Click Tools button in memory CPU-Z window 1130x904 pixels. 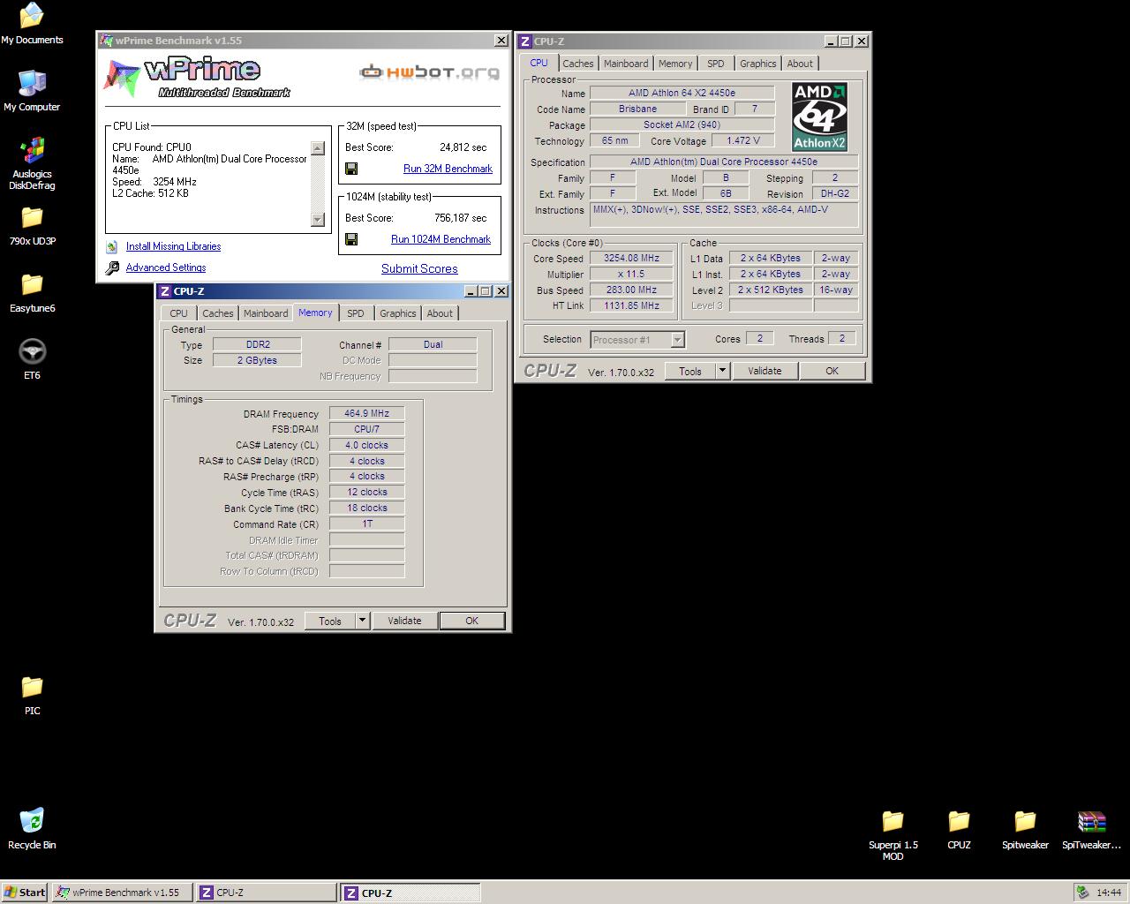tap(330, 621)
